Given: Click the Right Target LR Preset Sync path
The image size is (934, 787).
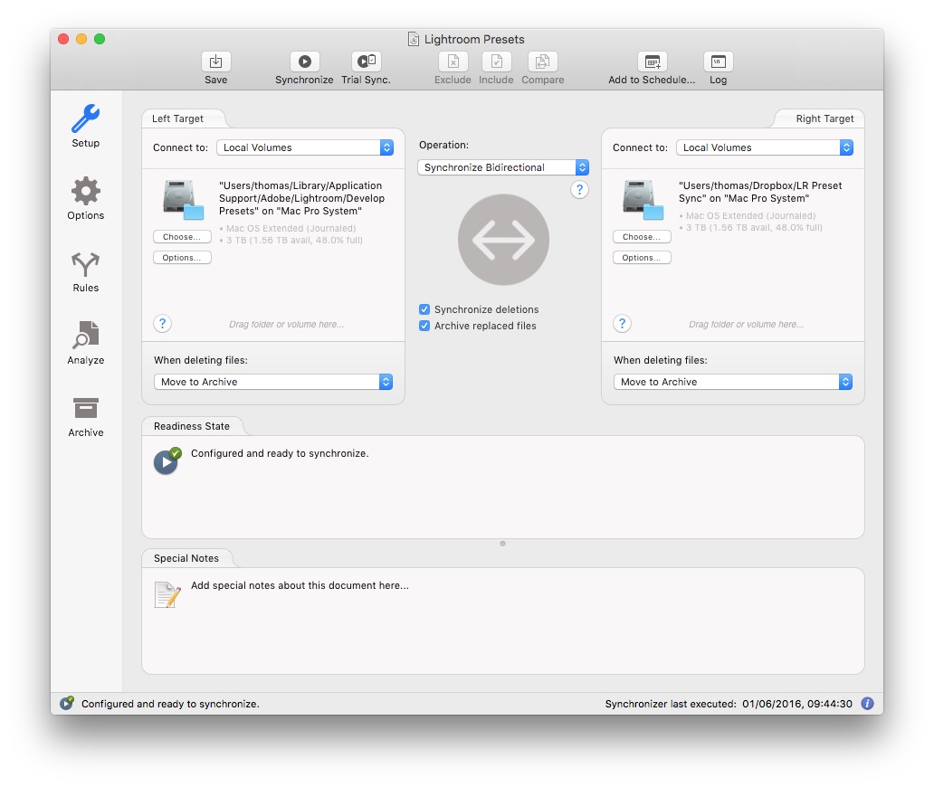Looking at the screenshot, I should (760, 192).
